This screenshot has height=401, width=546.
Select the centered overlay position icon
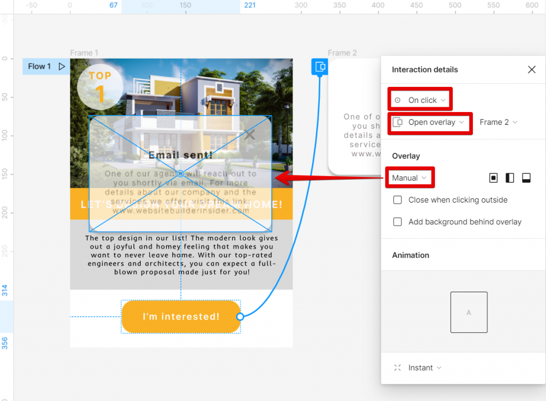click(493, 178)
